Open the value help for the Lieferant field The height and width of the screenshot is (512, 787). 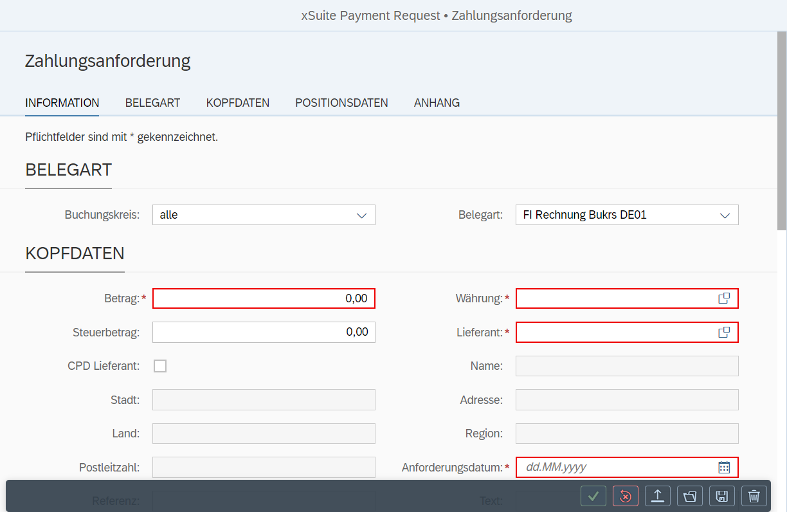point(724,332)
